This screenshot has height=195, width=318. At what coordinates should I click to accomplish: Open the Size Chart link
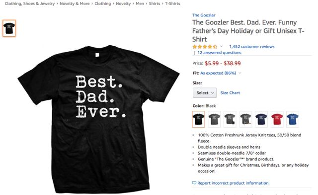click(x=230, y=93)
